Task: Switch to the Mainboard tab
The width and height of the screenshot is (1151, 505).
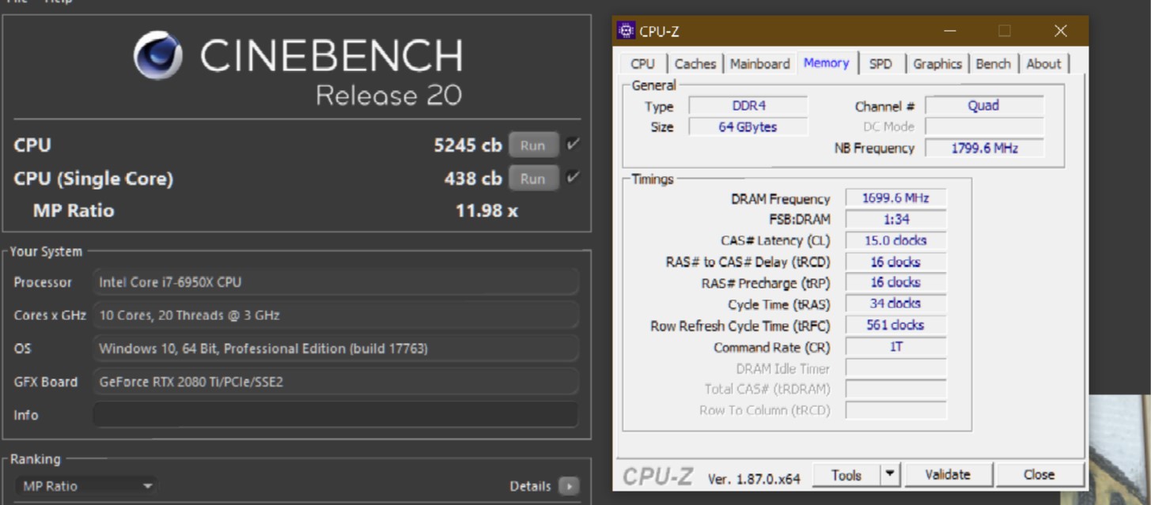Action: pyautogui.click(x=759, y=64)
